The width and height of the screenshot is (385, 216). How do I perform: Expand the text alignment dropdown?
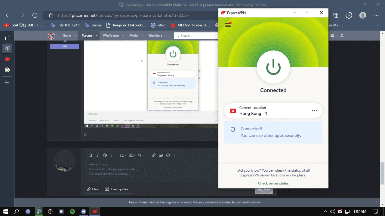[x=132, y=155]
